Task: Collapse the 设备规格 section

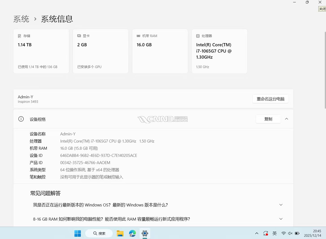Action: tap(286, 119)
